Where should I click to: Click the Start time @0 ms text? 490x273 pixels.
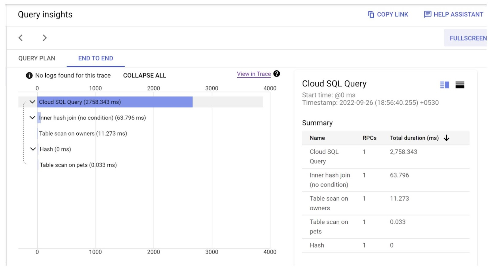pyautogui.click(x=329, y=95)
